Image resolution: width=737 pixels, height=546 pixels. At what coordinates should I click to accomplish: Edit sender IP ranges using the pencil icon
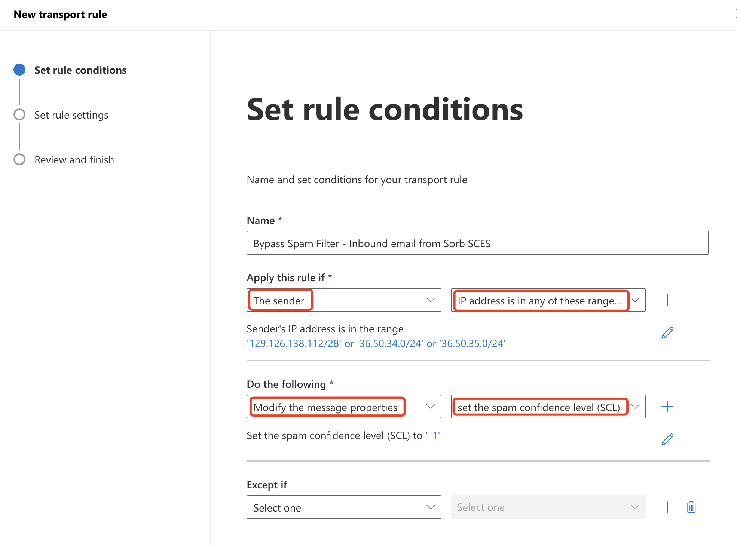pyautogui.click(x=667, y=333)
